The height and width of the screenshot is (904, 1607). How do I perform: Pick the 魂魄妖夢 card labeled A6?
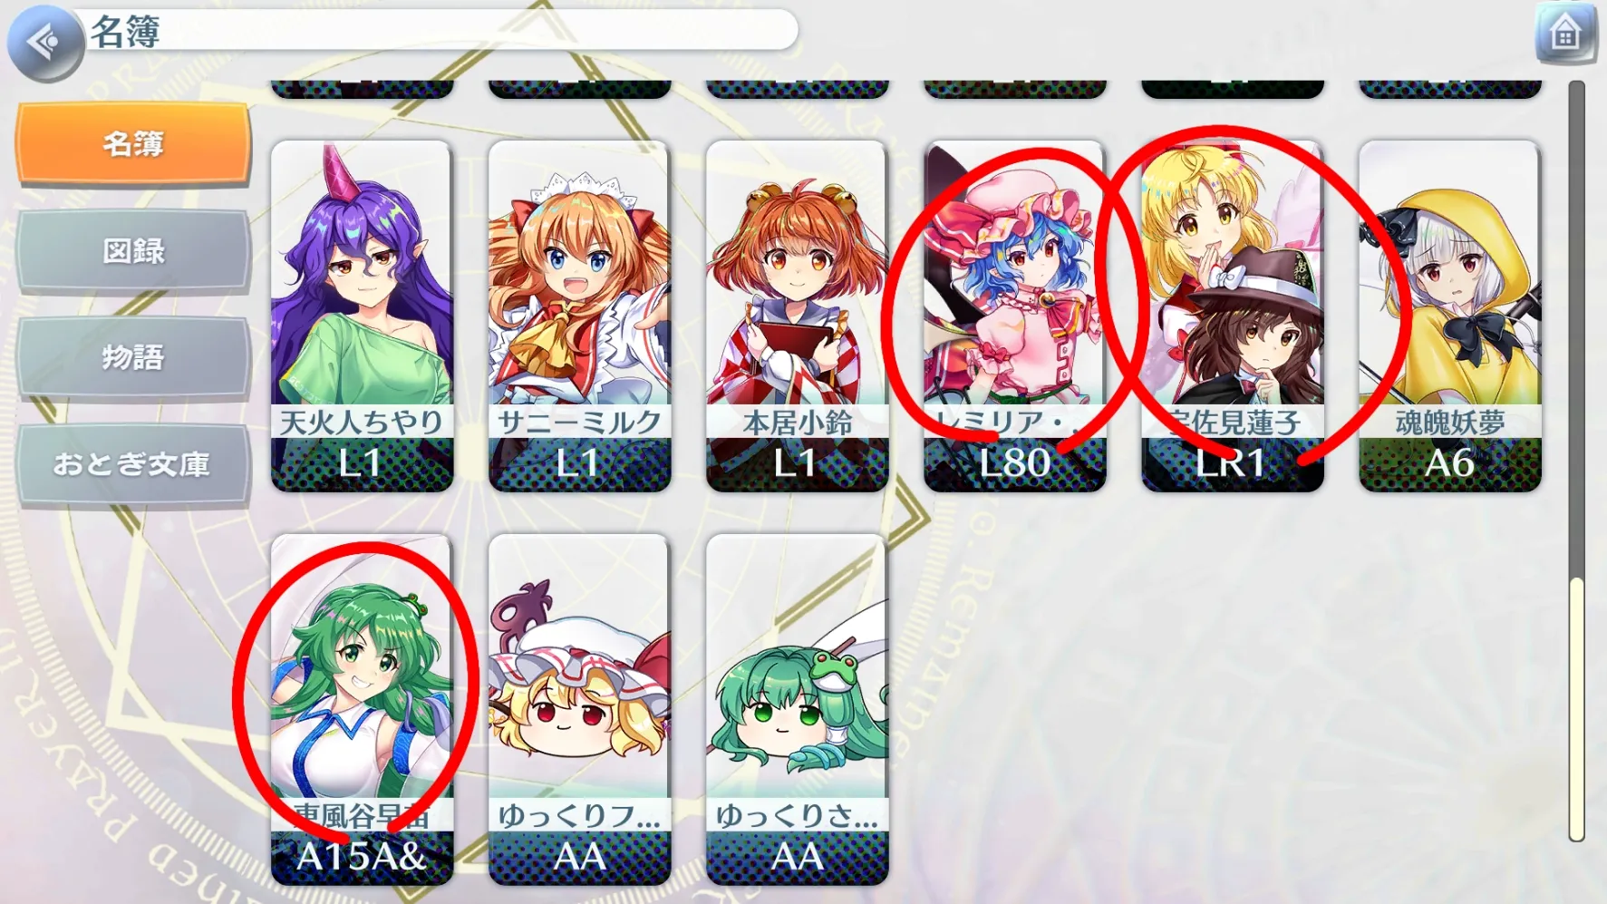tap(1449, 316)
